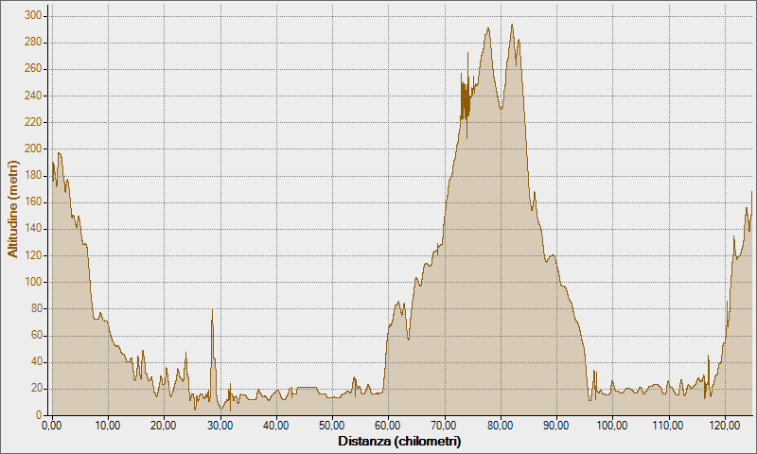The height and width of the screenshot is (454, 757).
Task: Click the valley between the two highest peaks
Action: 502,109
